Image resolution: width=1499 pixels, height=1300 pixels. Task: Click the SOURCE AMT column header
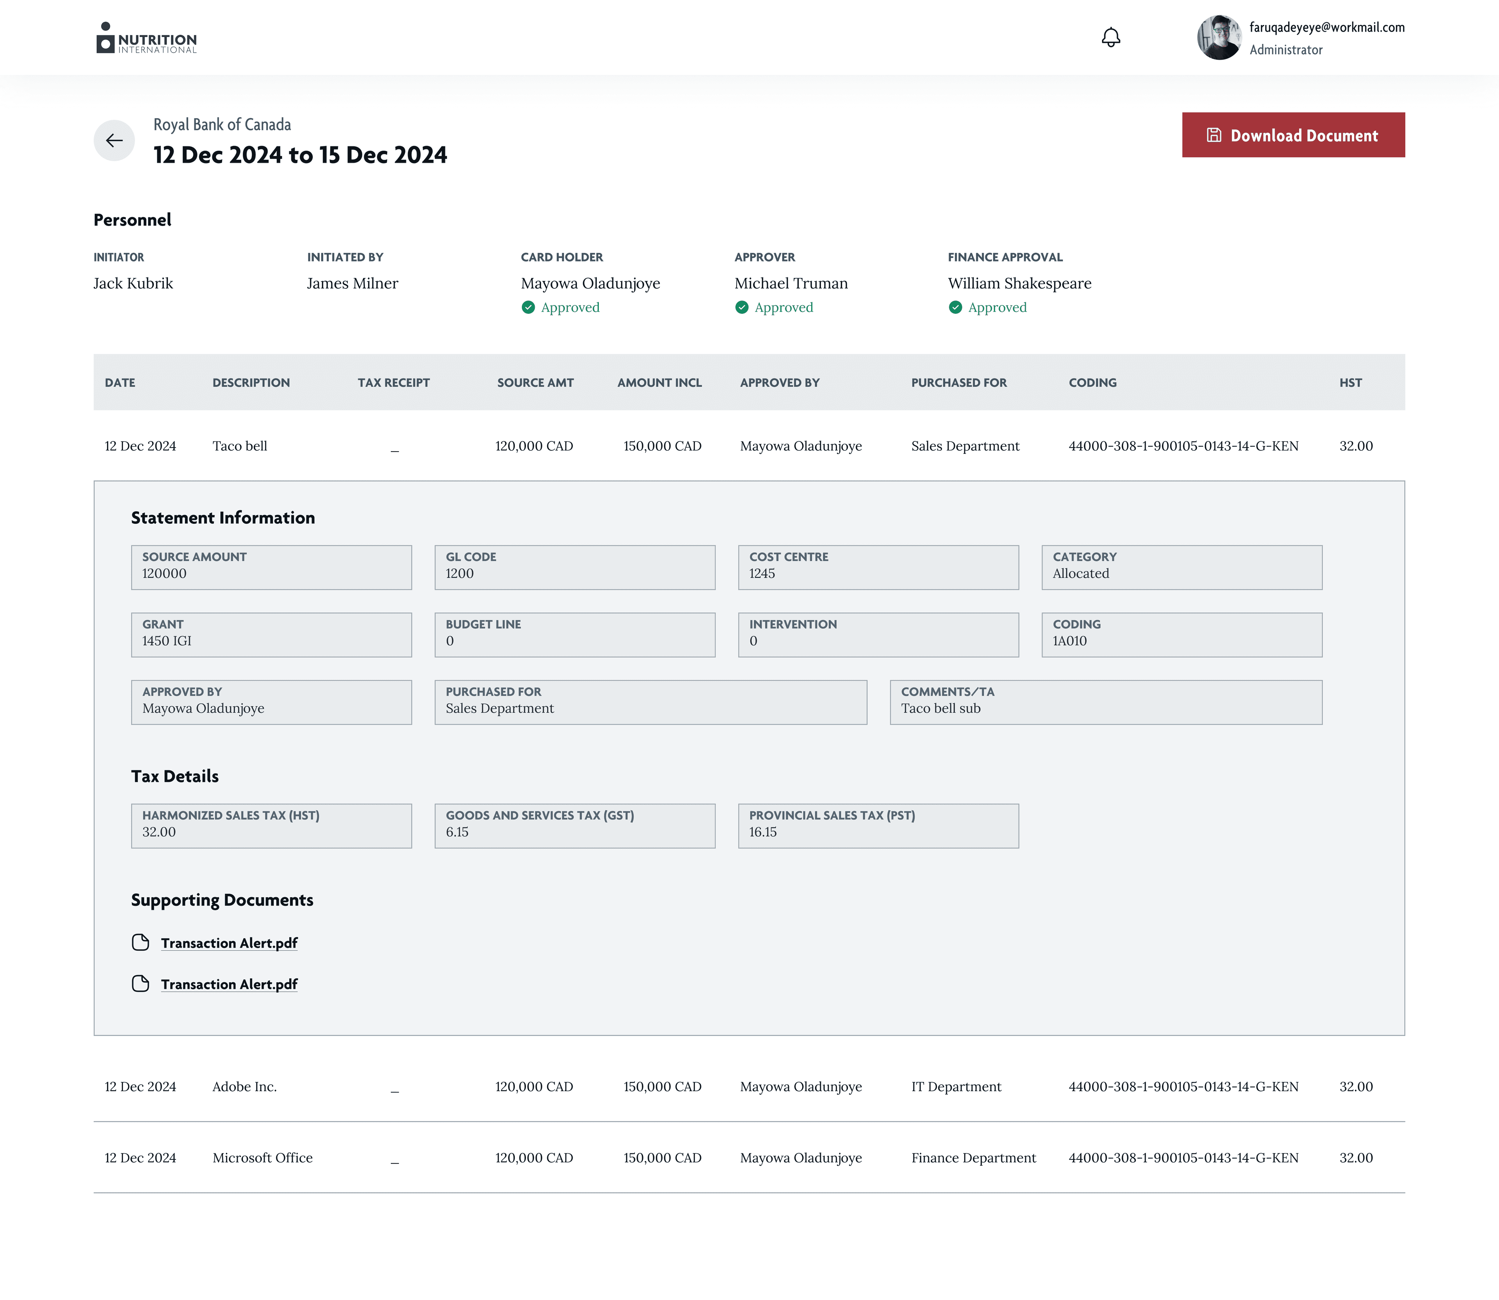pyautogui.click(x=536, y=382)
